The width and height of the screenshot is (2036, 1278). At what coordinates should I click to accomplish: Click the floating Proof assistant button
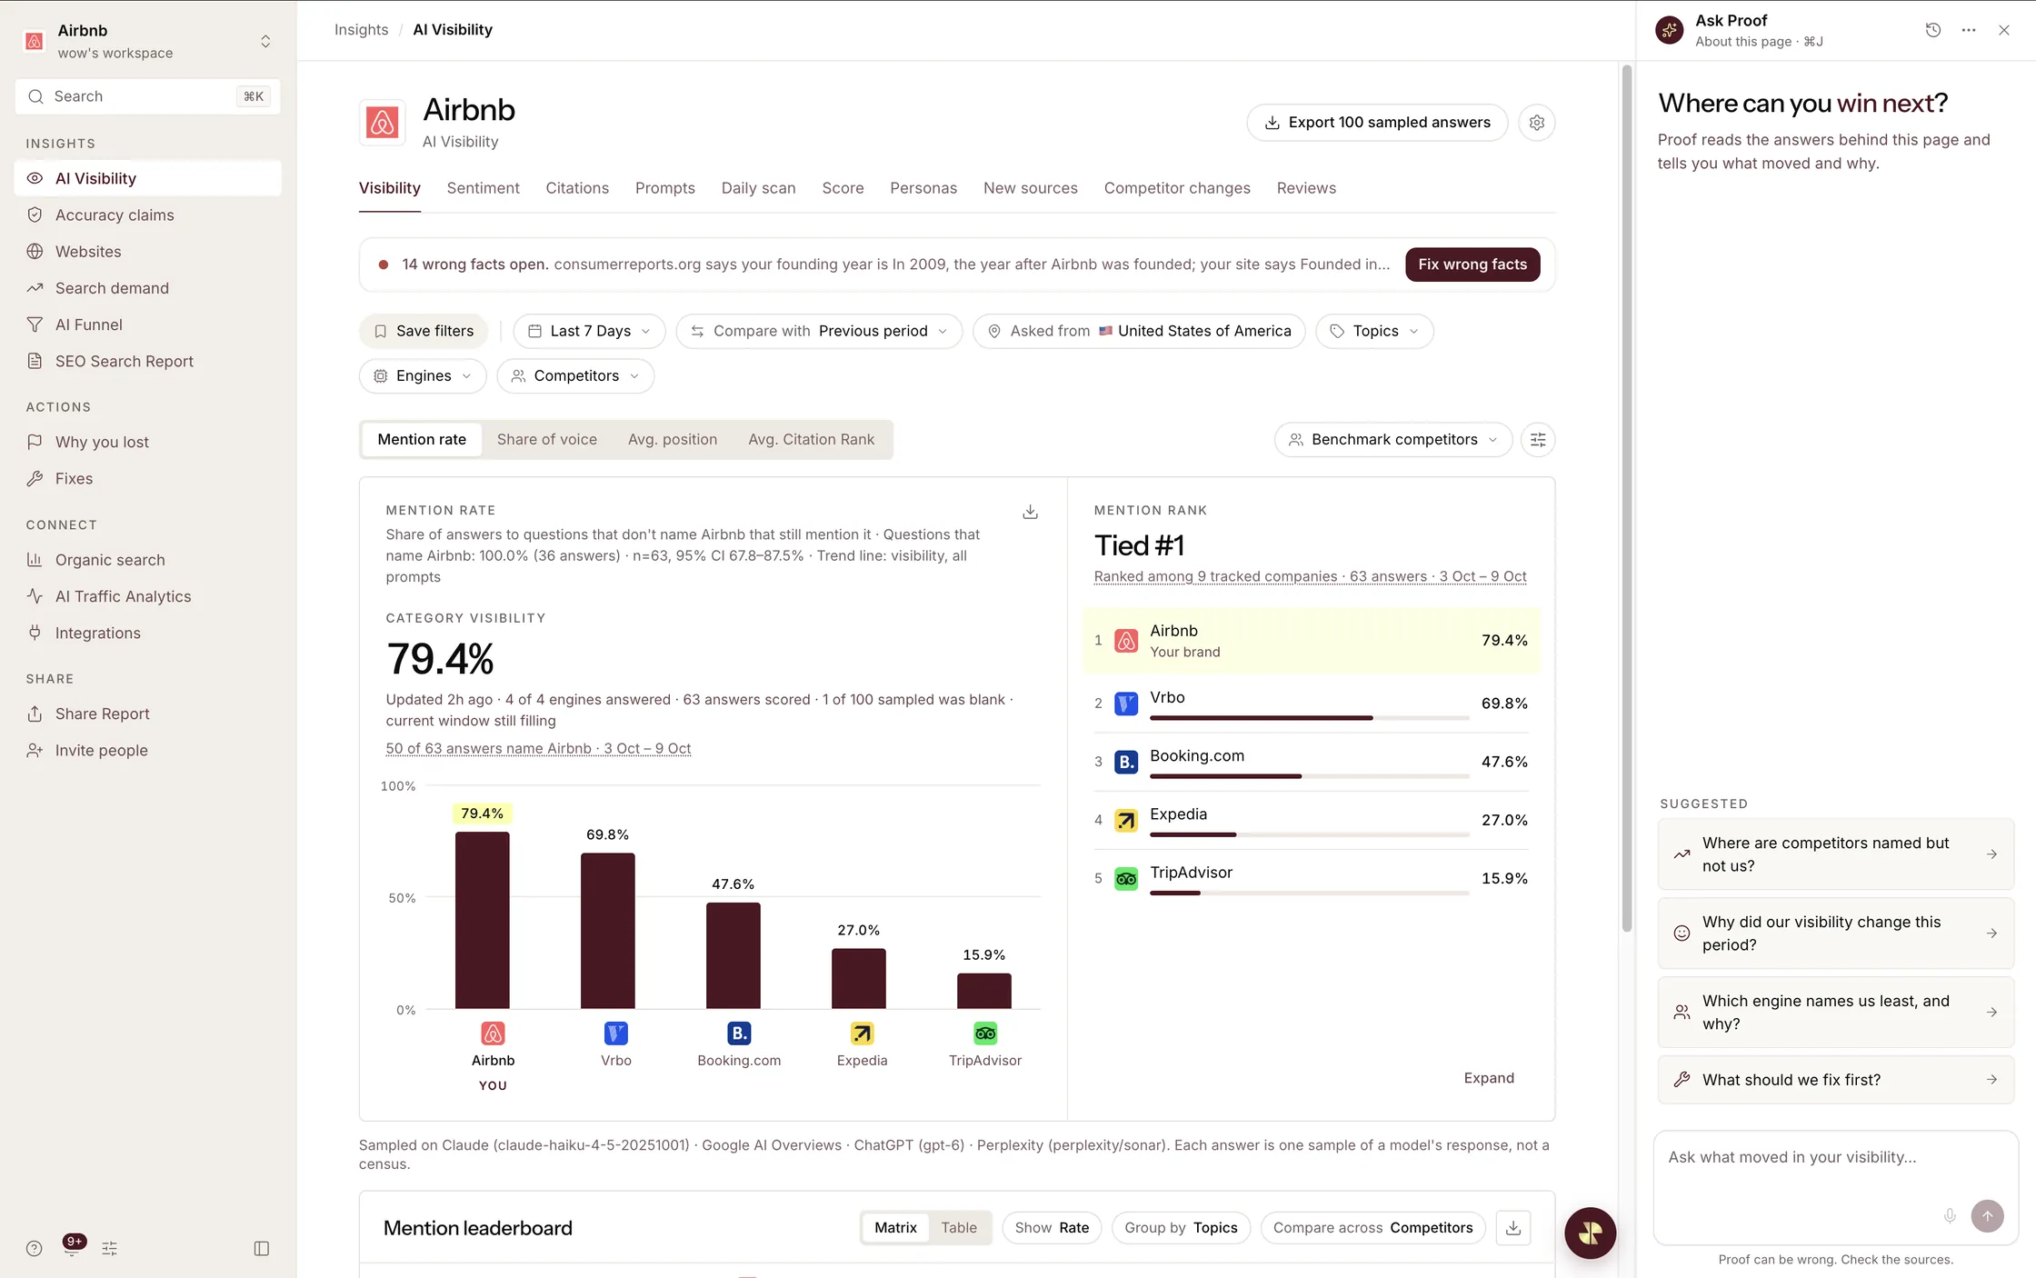(1590, 1233)
